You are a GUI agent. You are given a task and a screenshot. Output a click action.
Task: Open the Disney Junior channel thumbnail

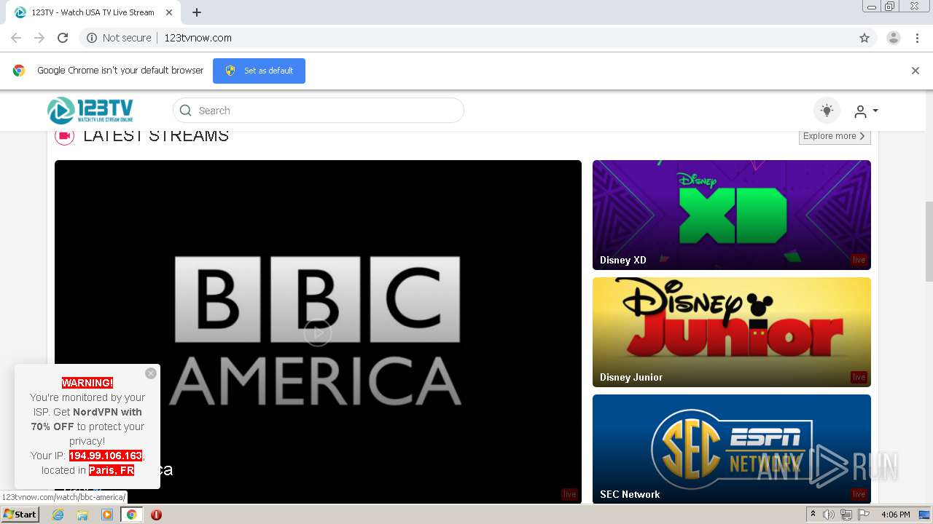(x=732, y=332)
